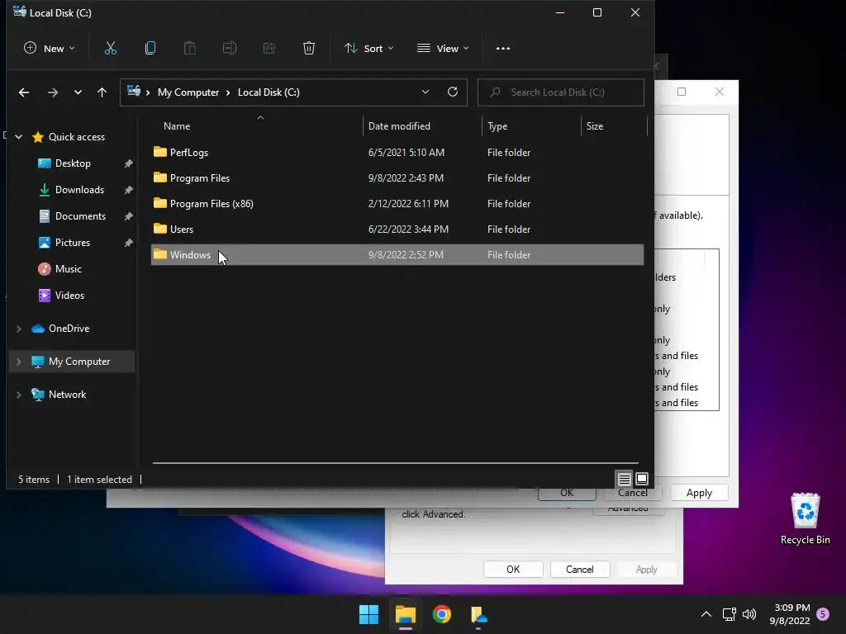Open the clock and date in taskbar
The height and width of the screenshot is (634, 846).
[791, 614]
